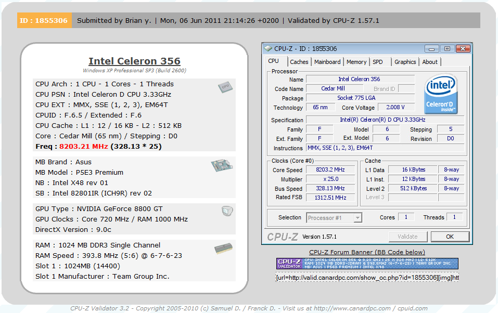Open the Intel Celeron 356 title link
Screen dimensions: 498x313
click(134, 61)
